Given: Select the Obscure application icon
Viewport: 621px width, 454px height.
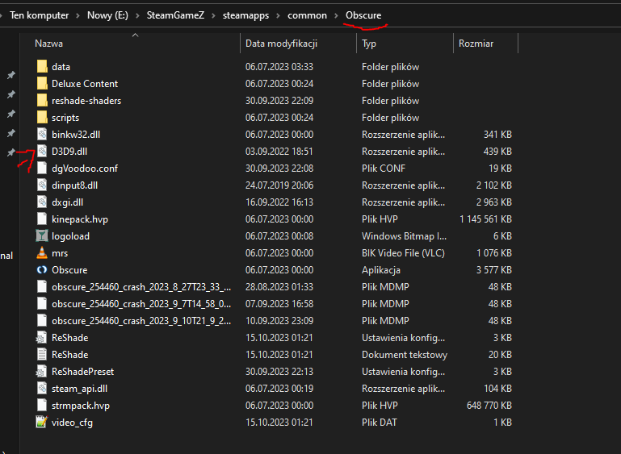Looking at the screenshot, I should coord(42,270).
